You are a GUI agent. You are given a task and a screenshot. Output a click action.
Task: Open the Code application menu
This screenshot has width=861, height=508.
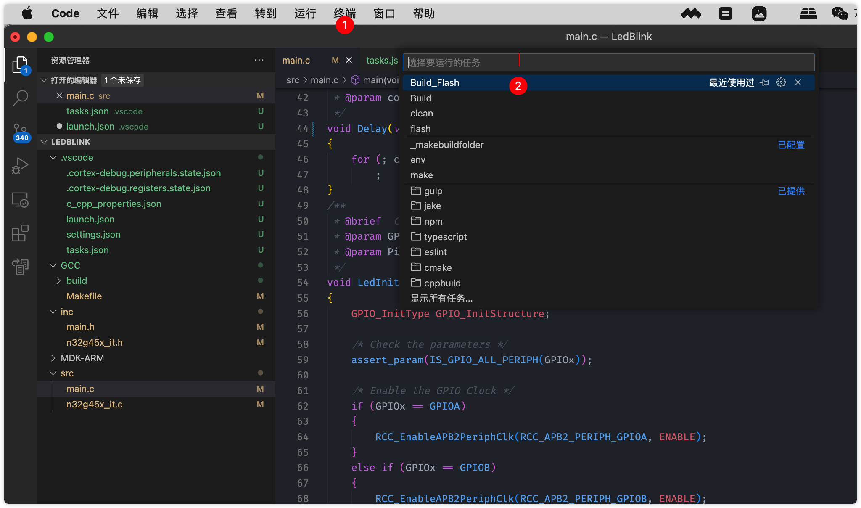65,13
